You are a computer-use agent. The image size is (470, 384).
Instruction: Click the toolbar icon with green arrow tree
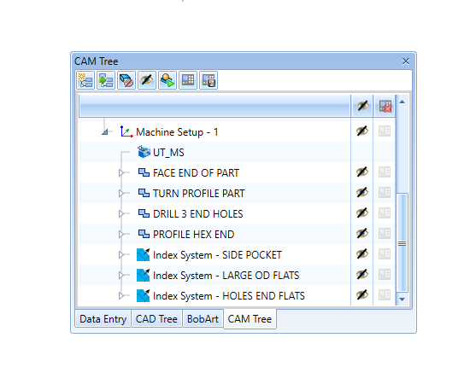(106, 80)
